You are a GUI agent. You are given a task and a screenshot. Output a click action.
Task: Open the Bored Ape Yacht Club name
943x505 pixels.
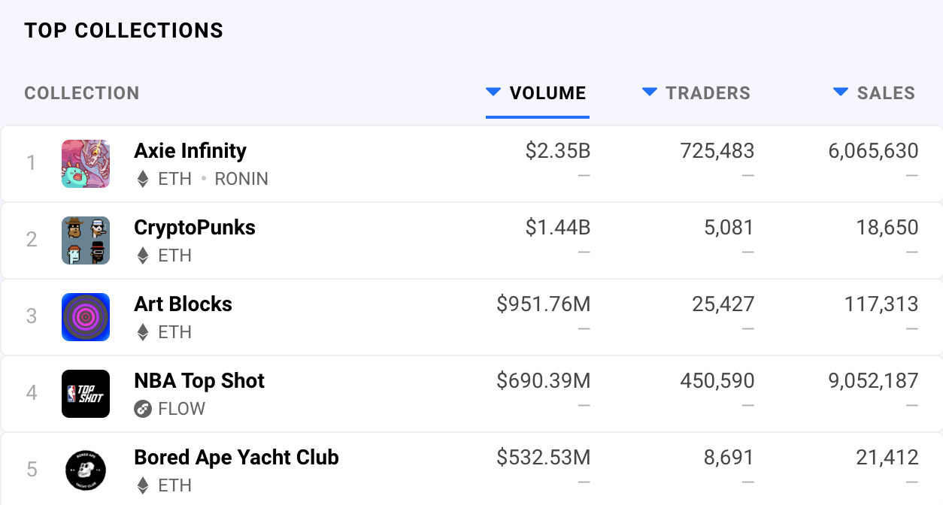pyautogui.click(x=236, y=458)
